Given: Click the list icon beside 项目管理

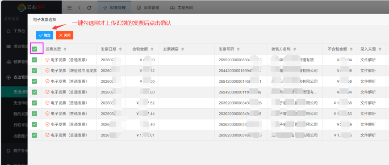Looking at the screenshot, I should click(8, 46).
